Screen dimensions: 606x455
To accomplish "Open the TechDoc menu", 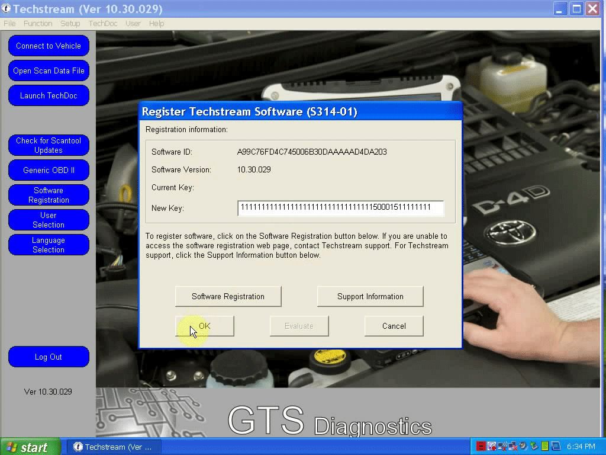I will click(103, 24).
